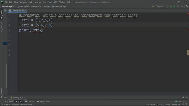Open the Event Log
This screenshot has width=189, height=106.
(x=180, y=102)
